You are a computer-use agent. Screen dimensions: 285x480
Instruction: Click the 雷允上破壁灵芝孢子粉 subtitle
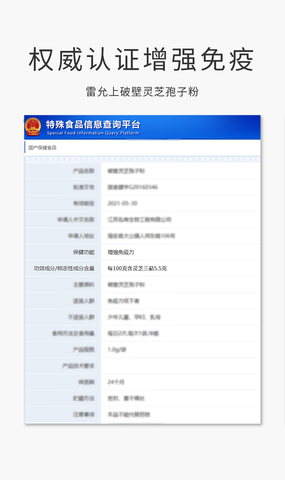142,92
